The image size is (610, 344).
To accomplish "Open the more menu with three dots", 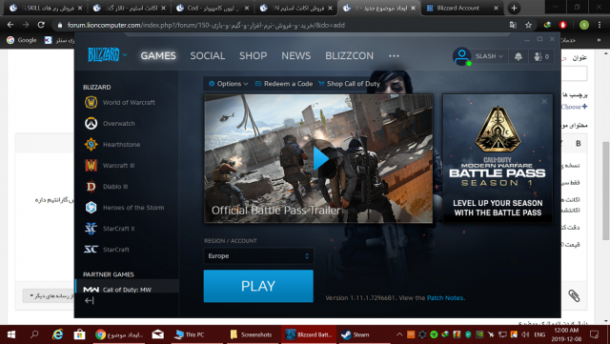I will click(x=394, y=56).
